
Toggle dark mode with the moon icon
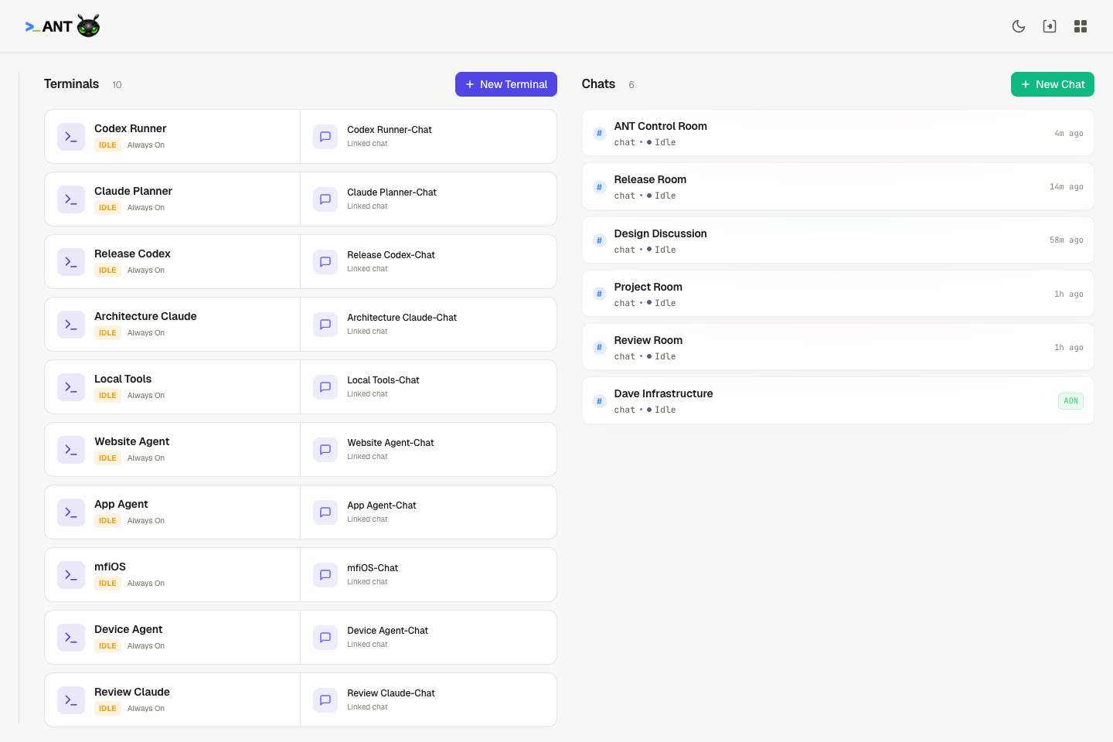1018,26
